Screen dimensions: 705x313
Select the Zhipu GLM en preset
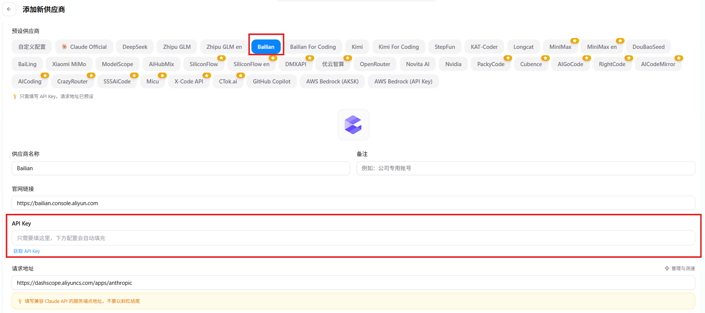224,47
